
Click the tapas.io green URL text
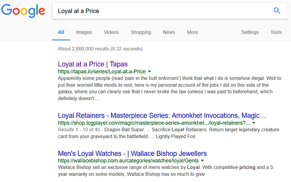[102, 72]
